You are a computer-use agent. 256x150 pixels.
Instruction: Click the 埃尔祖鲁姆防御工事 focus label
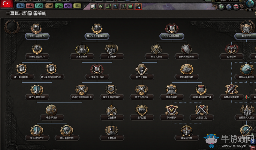pyautogui.click(x=202, y=97)
